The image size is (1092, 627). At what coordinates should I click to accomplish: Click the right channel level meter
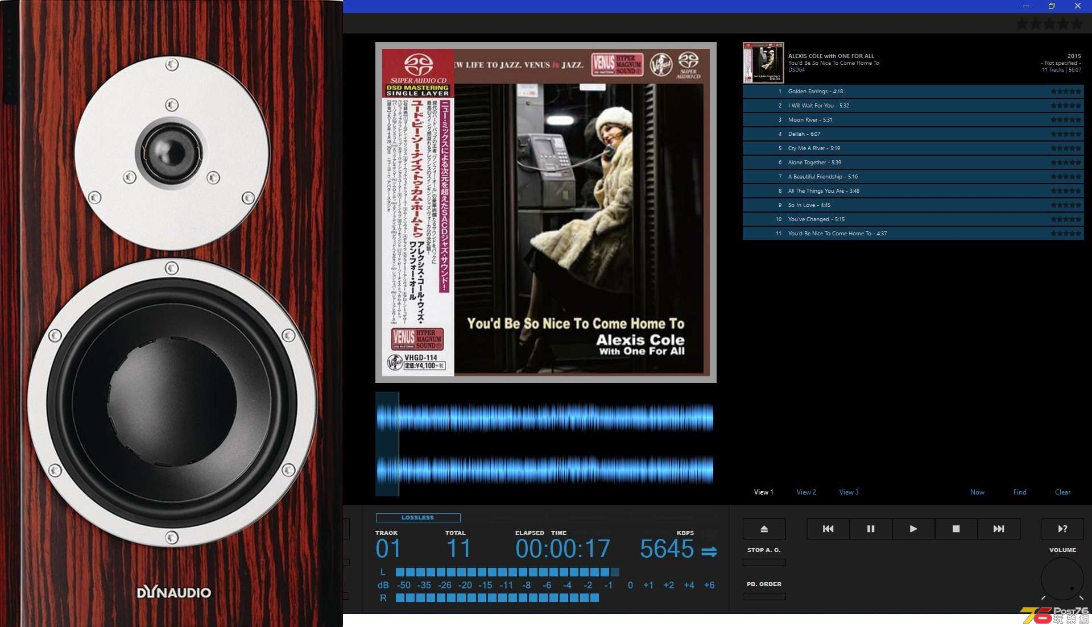497,597
